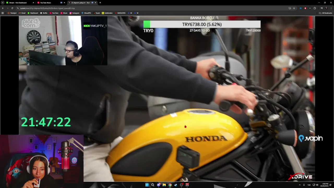334x188 pixels.
Task: Open the media controls button
Action: pos(322,8)
